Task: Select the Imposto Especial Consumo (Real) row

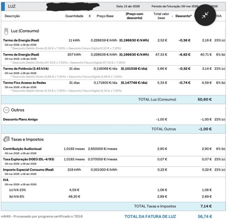Action: (113, 172)
